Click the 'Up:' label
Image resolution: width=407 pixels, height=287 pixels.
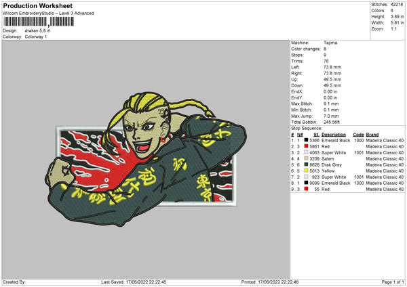click(294, 79)
